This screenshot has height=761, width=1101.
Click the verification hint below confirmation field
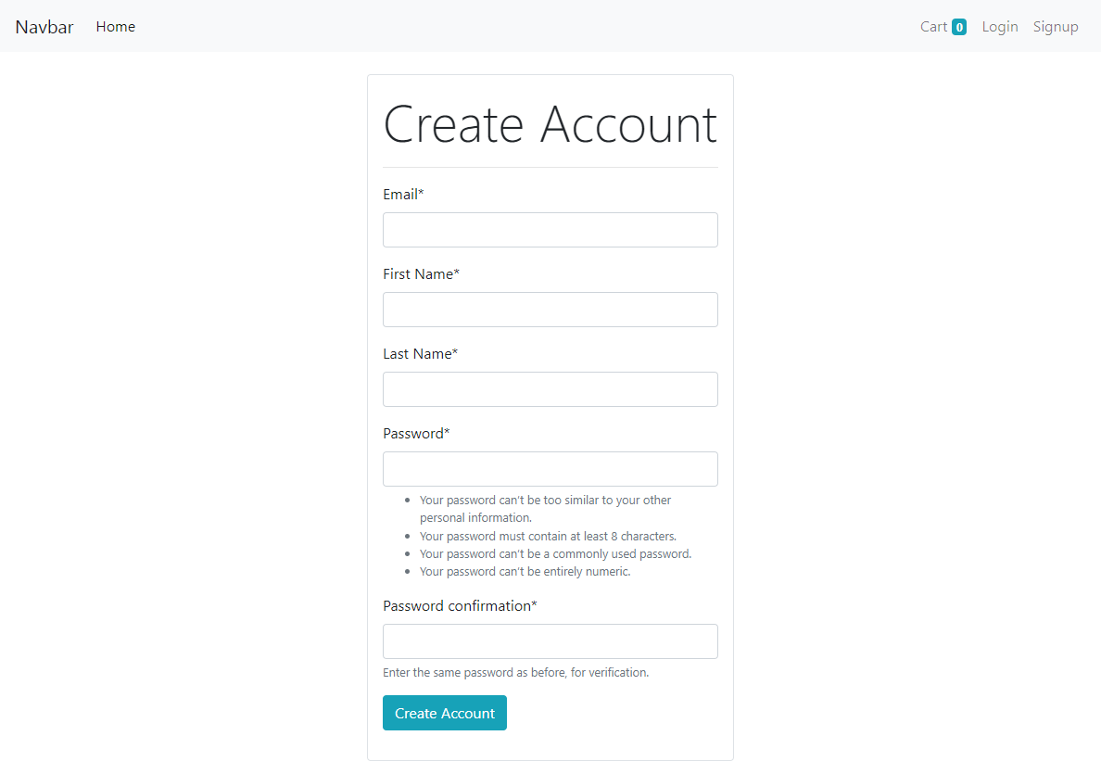pyautogui.click(x=515, y=672)
